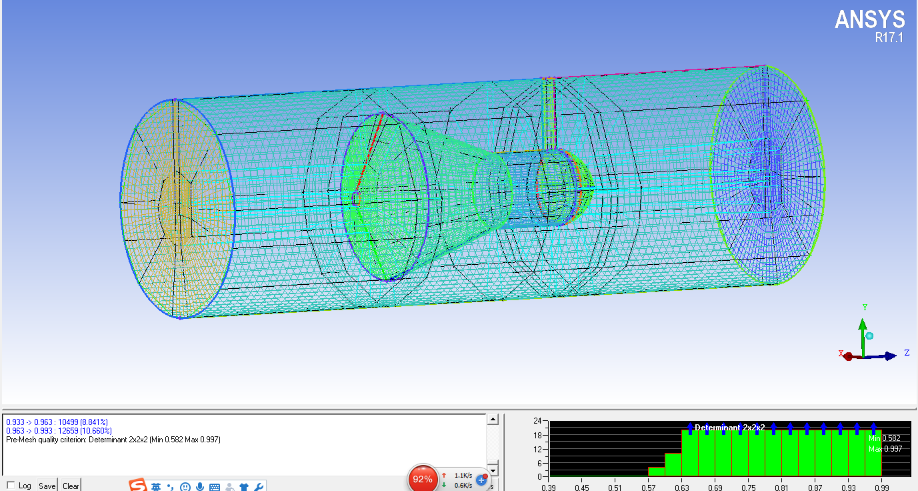Select the histogram bar starting at 0.75
This screenshot has width=918, height=491.
757,453
